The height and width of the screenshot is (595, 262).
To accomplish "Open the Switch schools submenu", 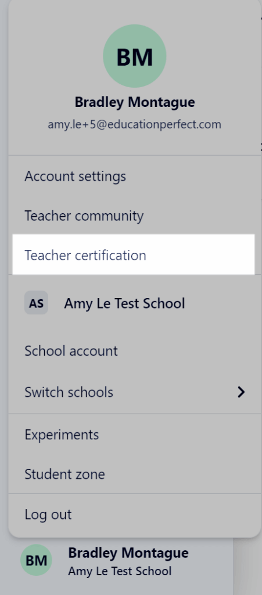I will coord(134,392).
